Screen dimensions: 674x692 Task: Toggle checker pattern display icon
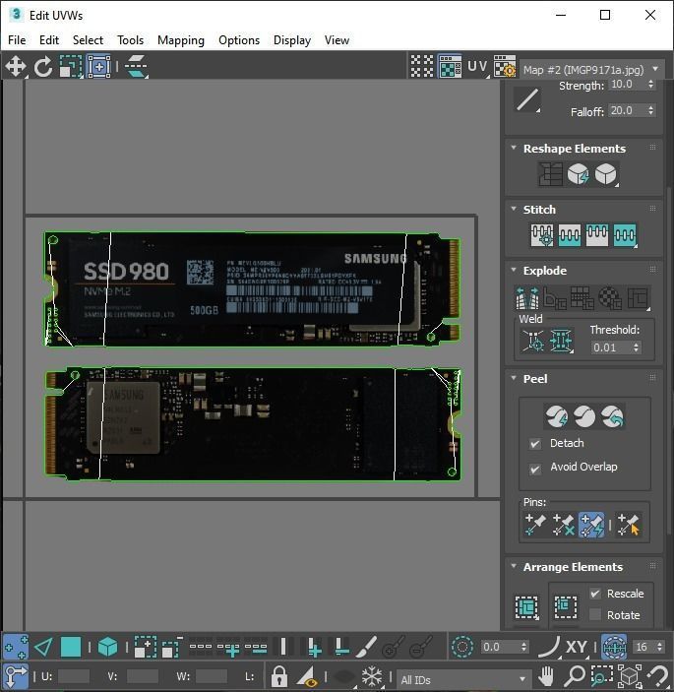click(x=422, y=66)
